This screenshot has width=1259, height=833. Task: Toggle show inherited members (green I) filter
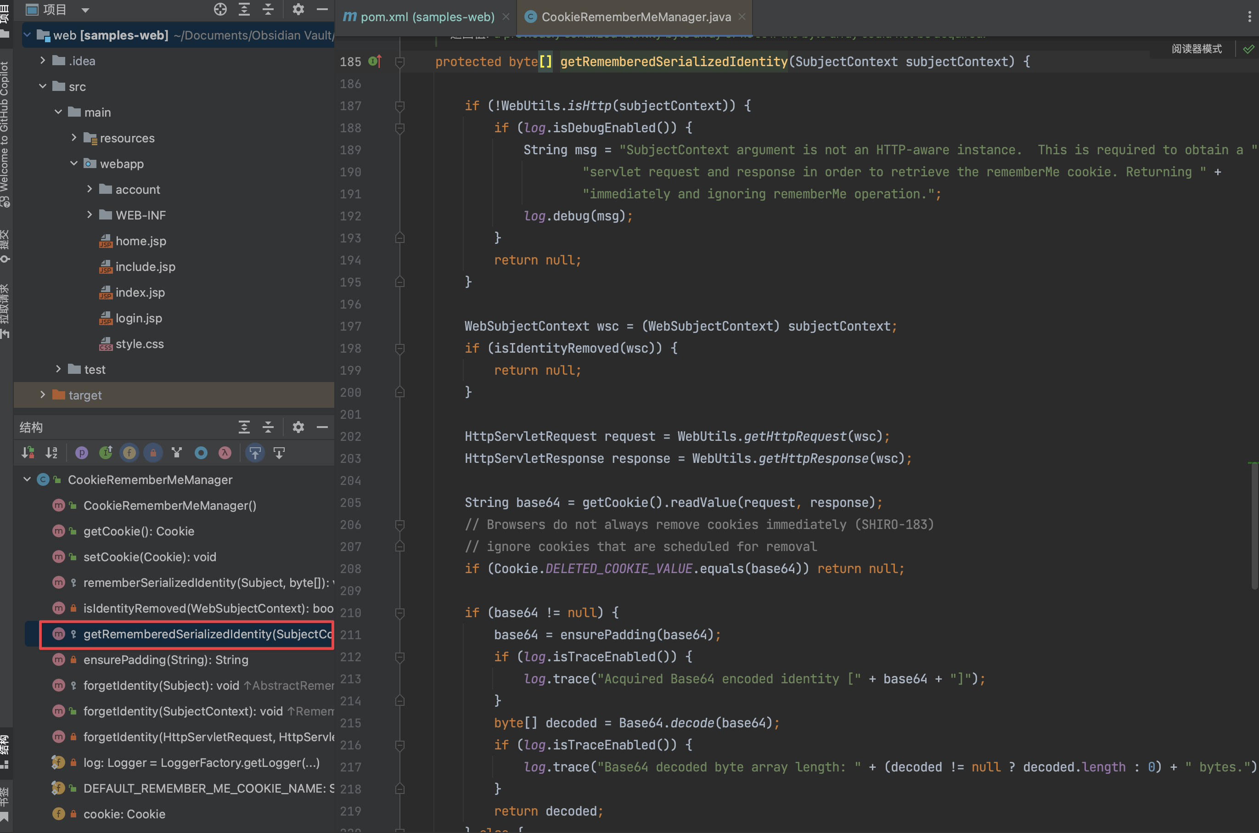[x=106, y=453]
